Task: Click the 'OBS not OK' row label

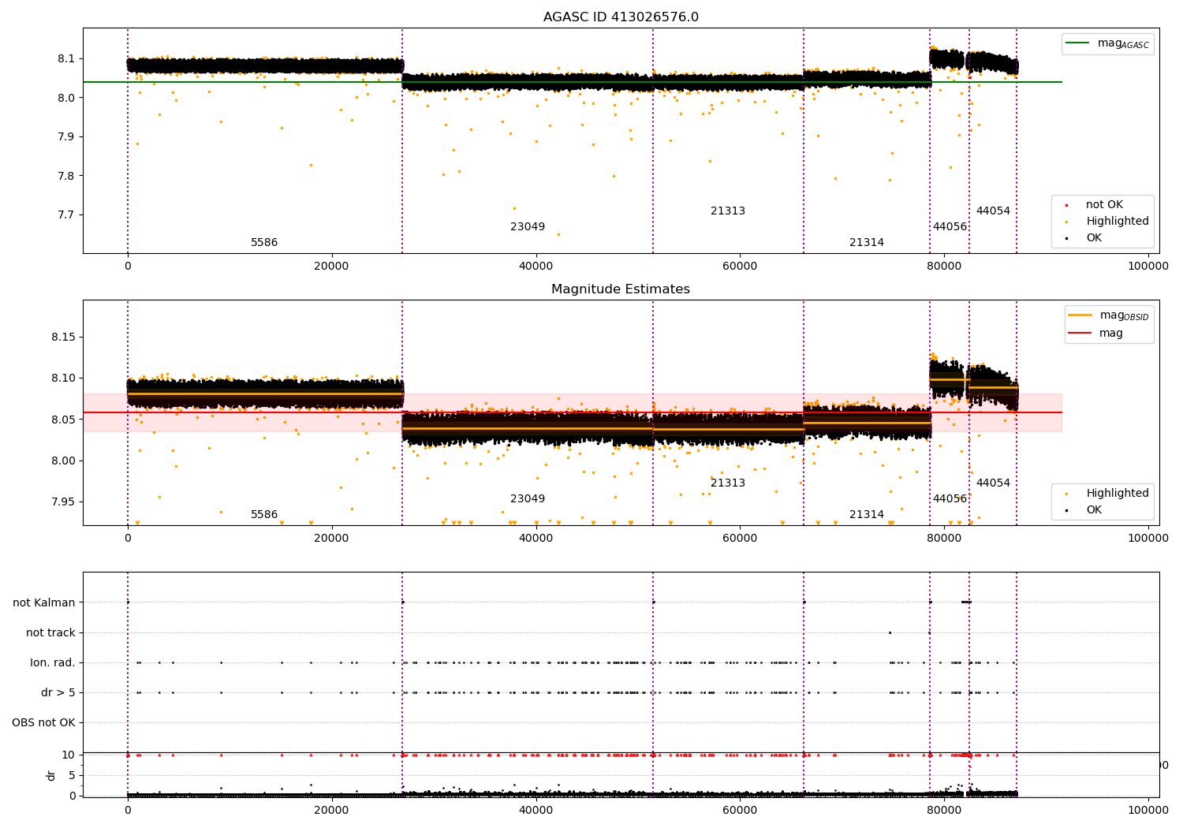Action: pyautogui.click(x=43, y=723)
